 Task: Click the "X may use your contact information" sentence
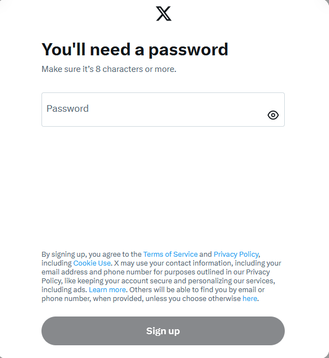coord(197,263)
